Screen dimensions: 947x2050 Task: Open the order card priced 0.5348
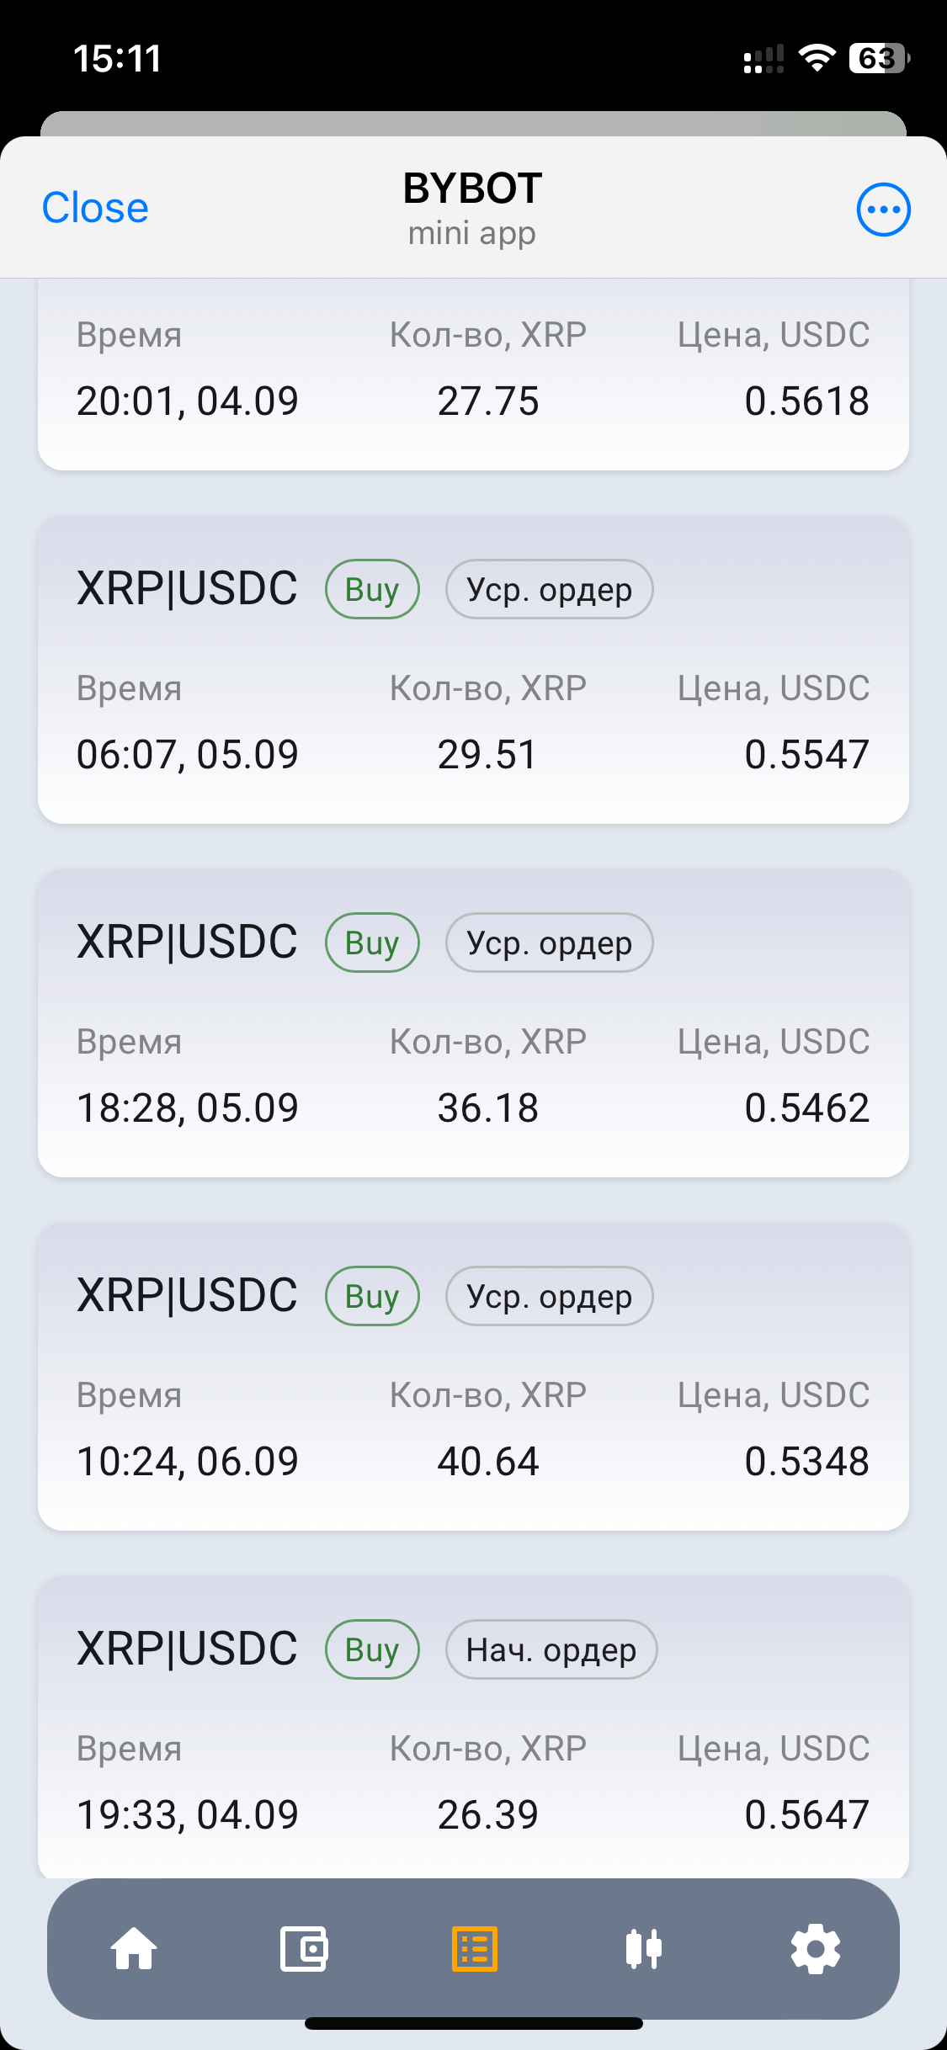point(473,1376)
